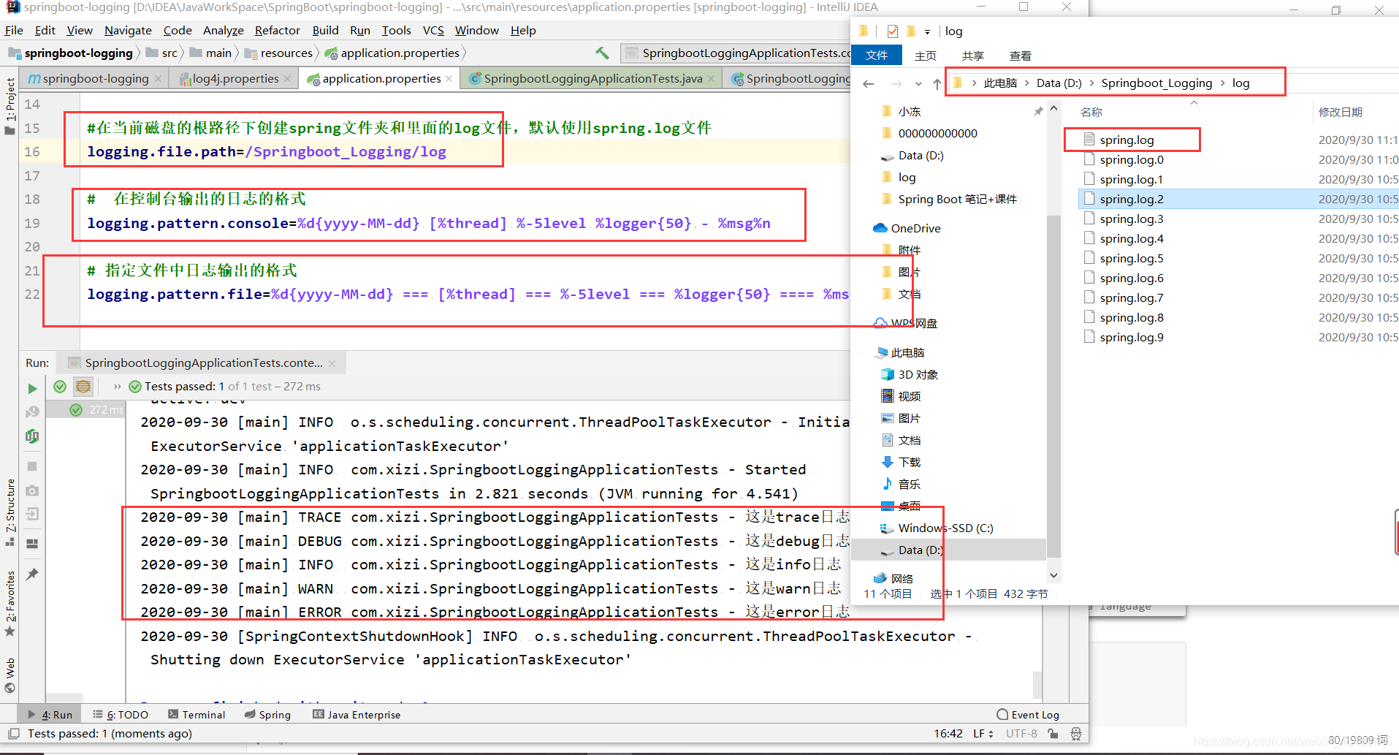Open 网络 network in navigation pane
Image resolution: width=1399 pixels, height=755 pixels.
(x=901, y=578)
